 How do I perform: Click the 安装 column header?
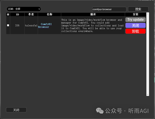[x=136, y=15]
